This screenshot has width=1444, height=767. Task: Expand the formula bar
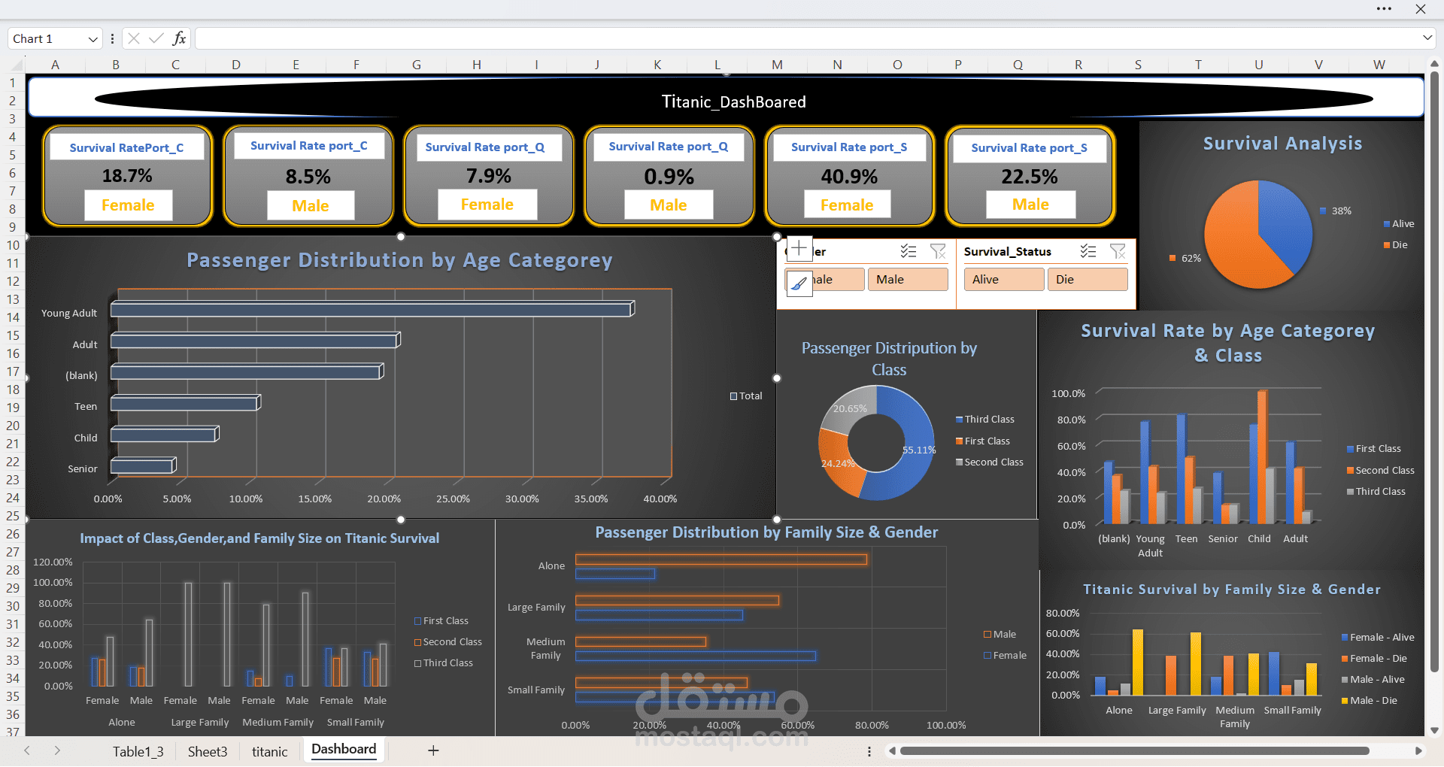1427,38
